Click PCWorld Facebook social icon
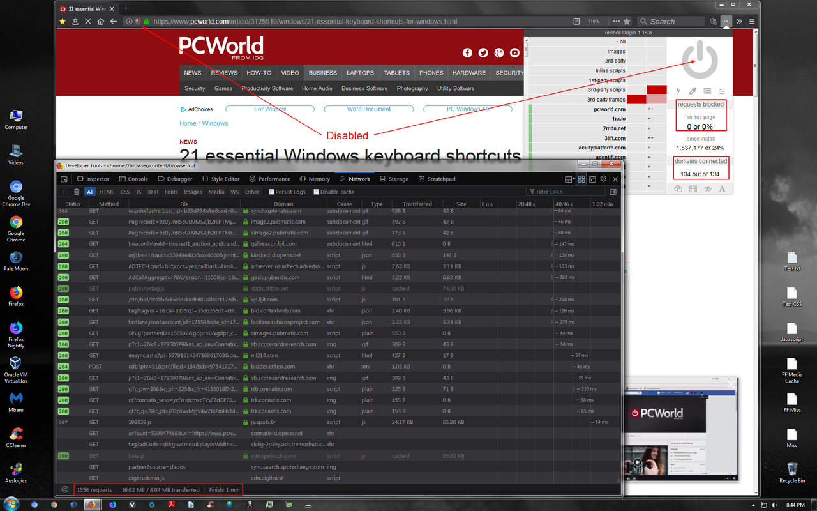 tap(467, 53)
